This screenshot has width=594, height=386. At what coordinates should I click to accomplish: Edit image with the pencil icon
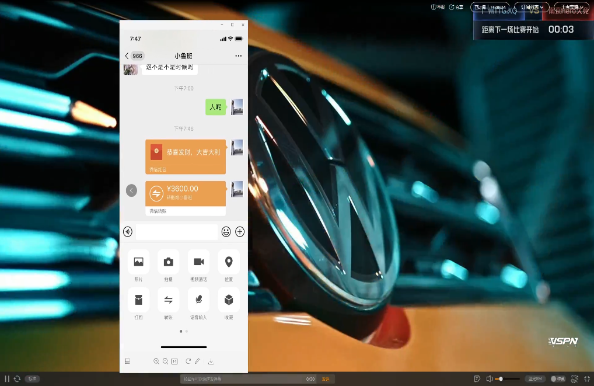pyautogui.click(x=197, y=361)
